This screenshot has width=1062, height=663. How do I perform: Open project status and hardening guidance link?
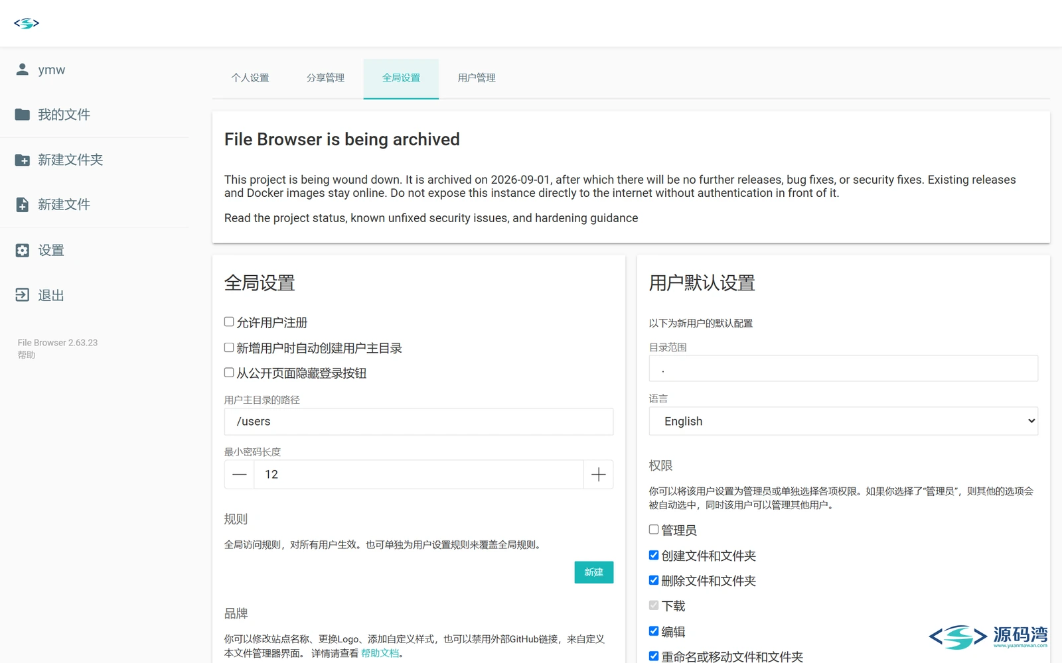[x=431, y=218]
